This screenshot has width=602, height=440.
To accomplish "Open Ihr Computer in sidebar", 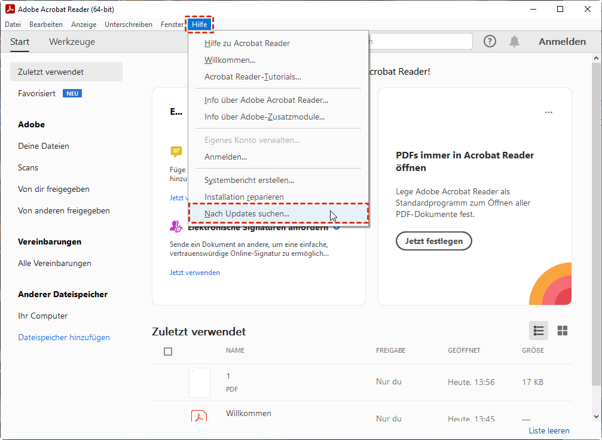I will tap(42, 316).
